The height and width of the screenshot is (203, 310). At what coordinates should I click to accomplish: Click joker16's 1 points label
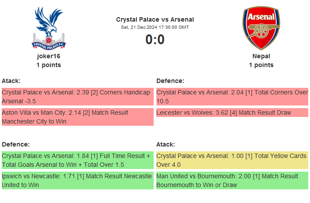click(49, 65)
